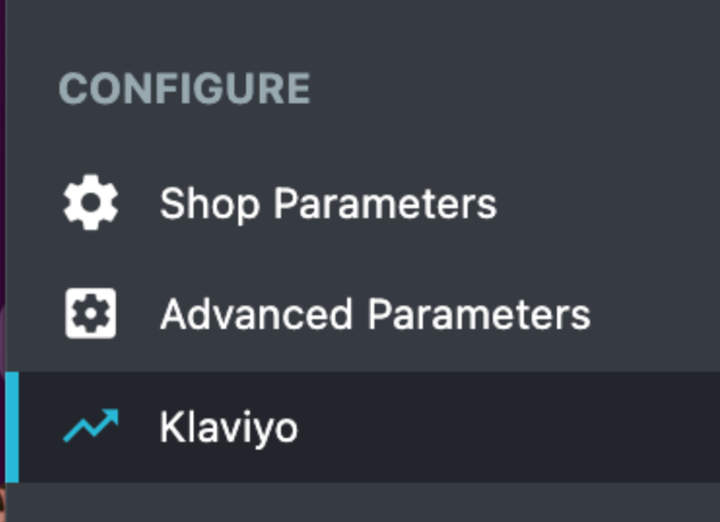Select the cog icon under CONFIGURE
720x522 pixels.
pos(91,203)
